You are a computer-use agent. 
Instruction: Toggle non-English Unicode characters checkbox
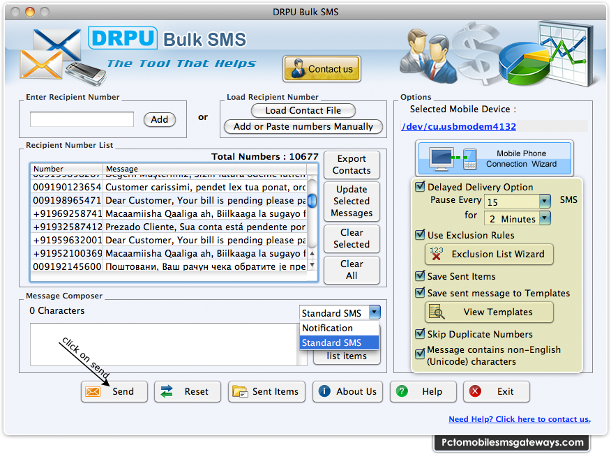coord(420,354)
